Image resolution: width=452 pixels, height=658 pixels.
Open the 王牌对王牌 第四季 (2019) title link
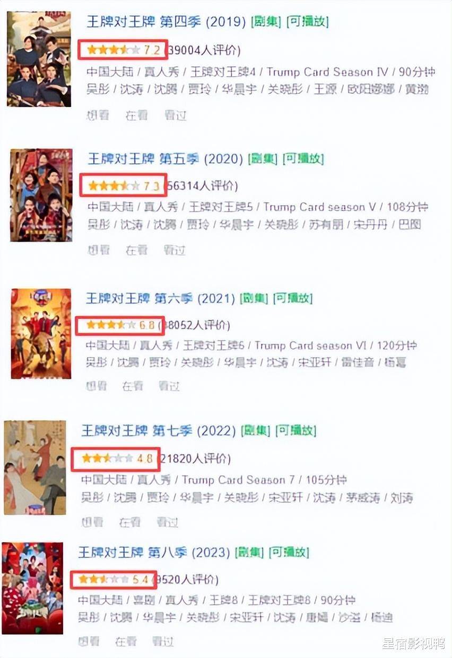(166, 22)
